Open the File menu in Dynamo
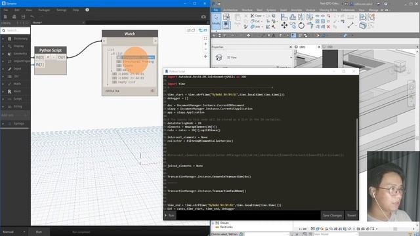Image resolution: width=420 pixels, height=236 pixels. (6, 10)
